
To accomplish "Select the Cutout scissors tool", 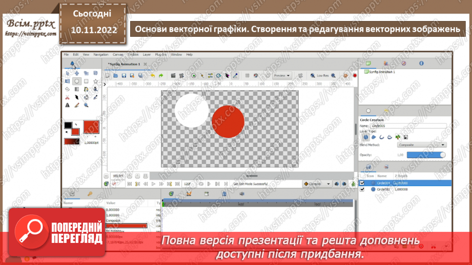I will click(x=68, y=97).
